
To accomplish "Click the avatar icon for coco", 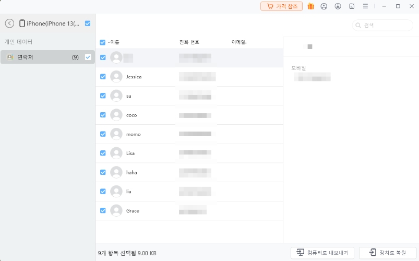I will [116, 115].
